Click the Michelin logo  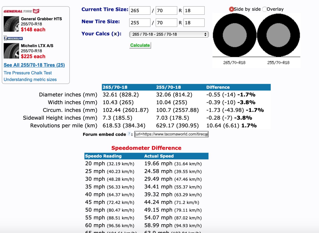point(13,38)
